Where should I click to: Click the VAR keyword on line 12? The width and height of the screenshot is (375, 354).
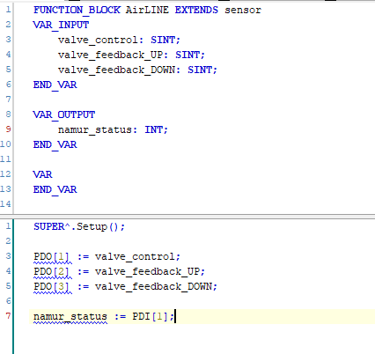click(x=42, y=174)
